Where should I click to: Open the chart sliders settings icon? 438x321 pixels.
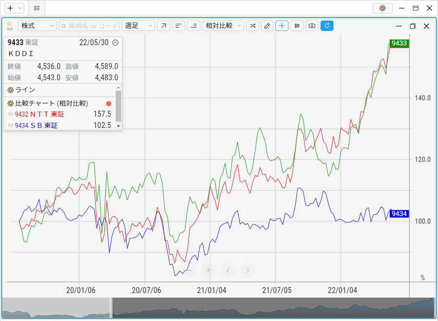click(x=297, y=25)
